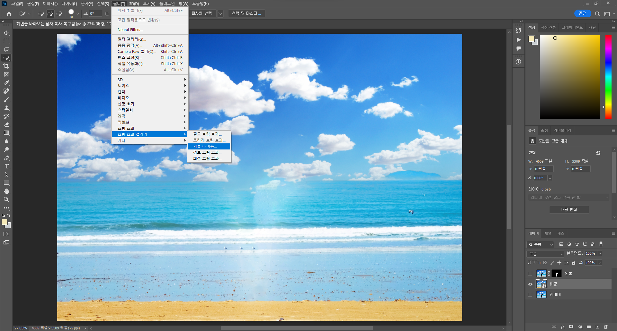Select the Spot Healing Brush tool
Viewport: 617px width, 331px height.
pyautogui.click(x=6, y=91)
